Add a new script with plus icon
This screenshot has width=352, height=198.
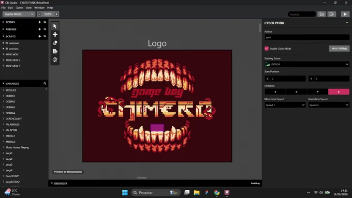point(39,36)
